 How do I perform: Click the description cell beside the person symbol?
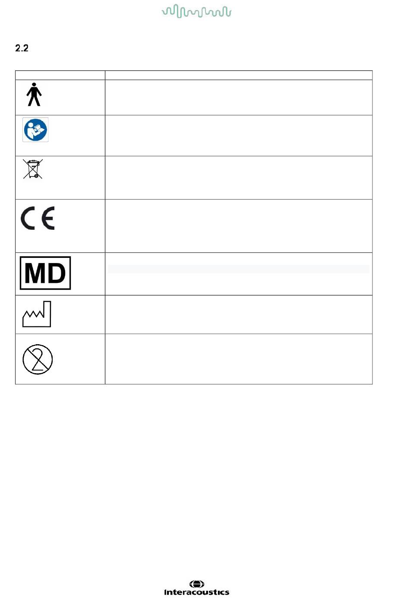(x=239, y=98)
